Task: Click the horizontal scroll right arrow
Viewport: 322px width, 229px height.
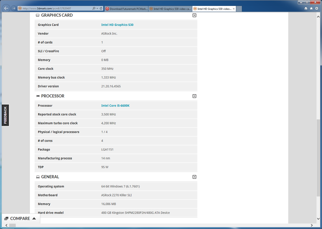Action: (x=312, y=225)
